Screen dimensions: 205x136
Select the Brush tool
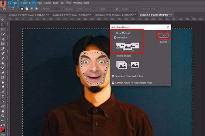3,58
